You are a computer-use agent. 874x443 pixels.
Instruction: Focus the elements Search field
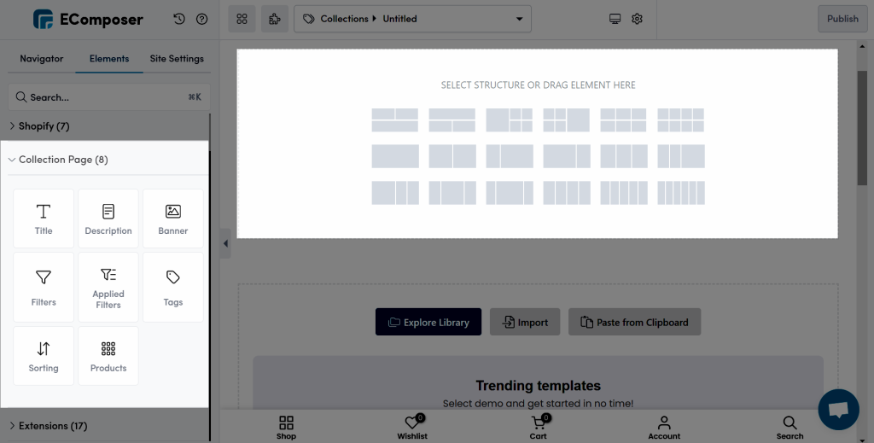pyautogui.click(x=109, y=97)
